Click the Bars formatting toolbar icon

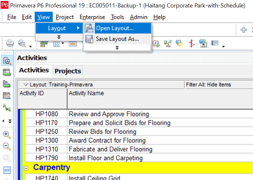[44, 44]
